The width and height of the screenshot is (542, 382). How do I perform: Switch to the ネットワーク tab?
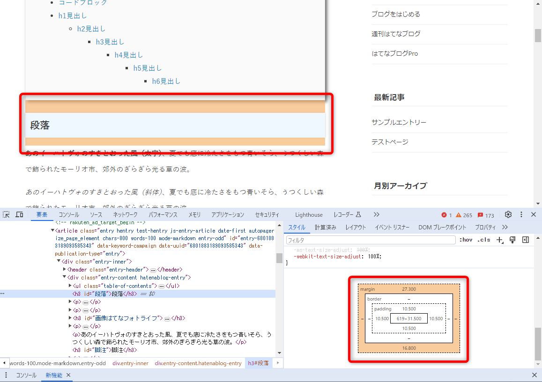point(125,214)
